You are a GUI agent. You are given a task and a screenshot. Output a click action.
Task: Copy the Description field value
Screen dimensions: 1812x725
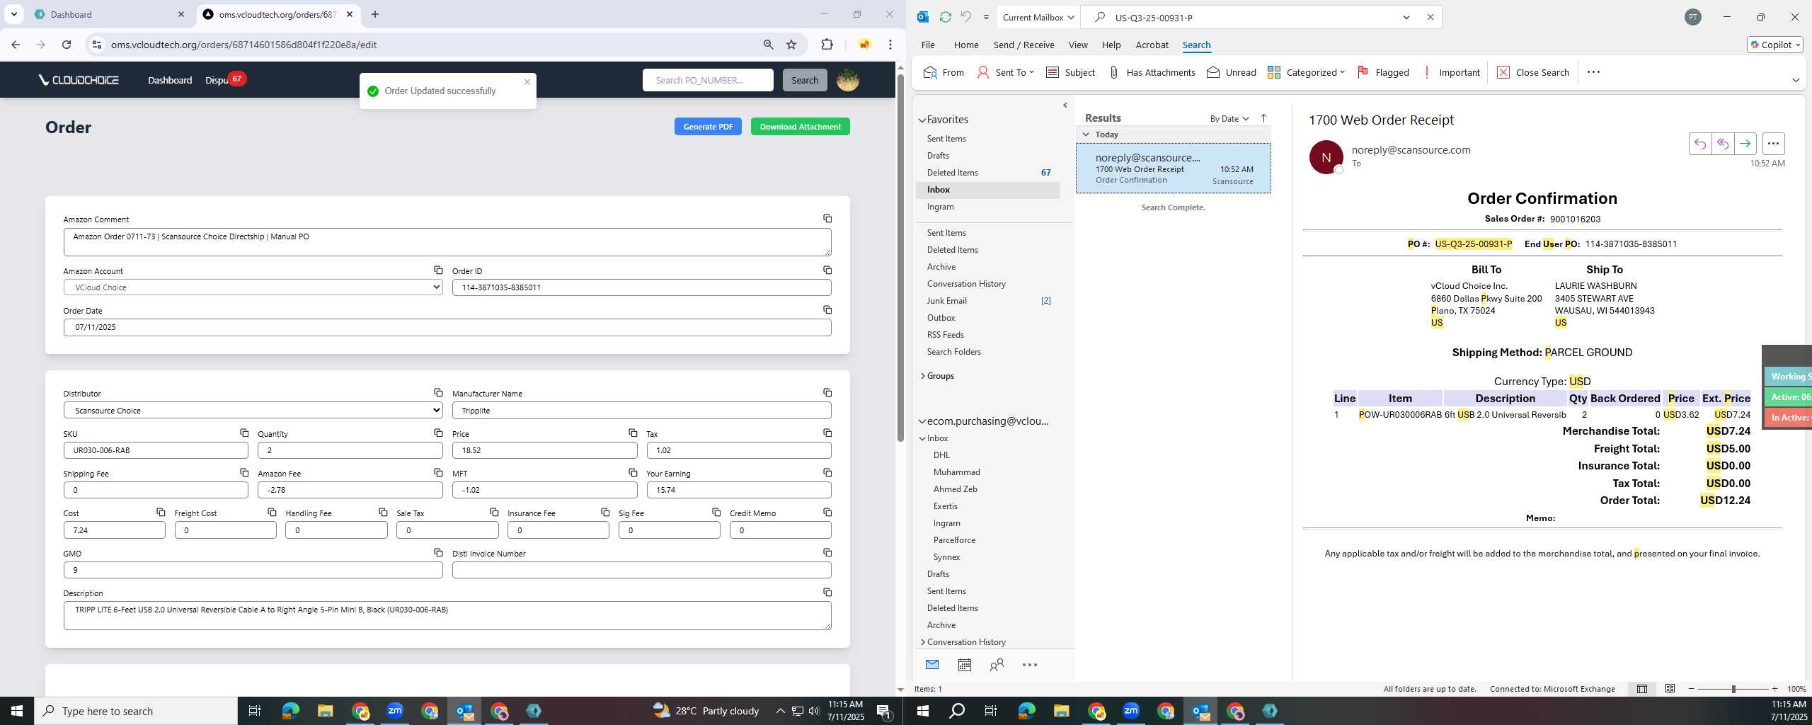(827, 592)
